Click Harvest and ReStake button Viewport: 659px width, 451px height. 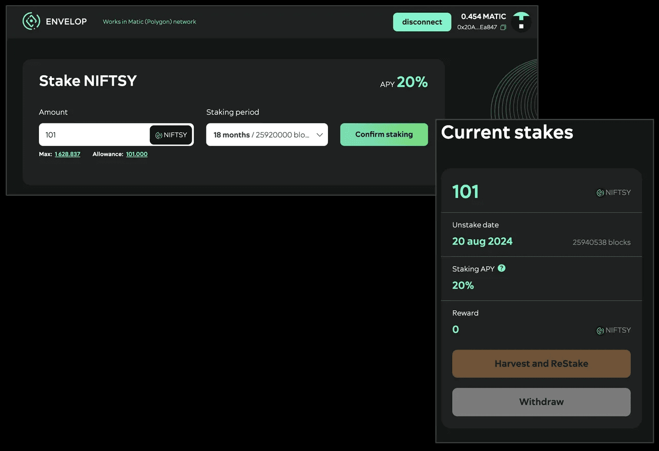click(x=541, y=364)
